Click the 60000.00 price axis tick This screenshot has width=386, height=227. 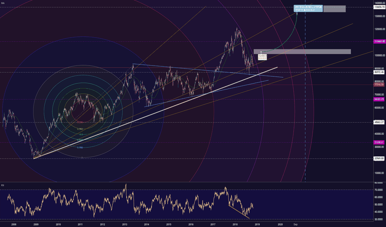coord(379,107)
